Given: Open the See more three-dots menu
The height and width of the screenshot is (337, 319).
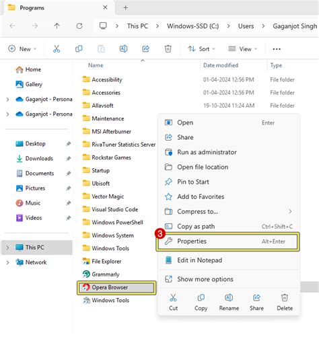Looking at the screenshot, I should click(x=277, y=49).
